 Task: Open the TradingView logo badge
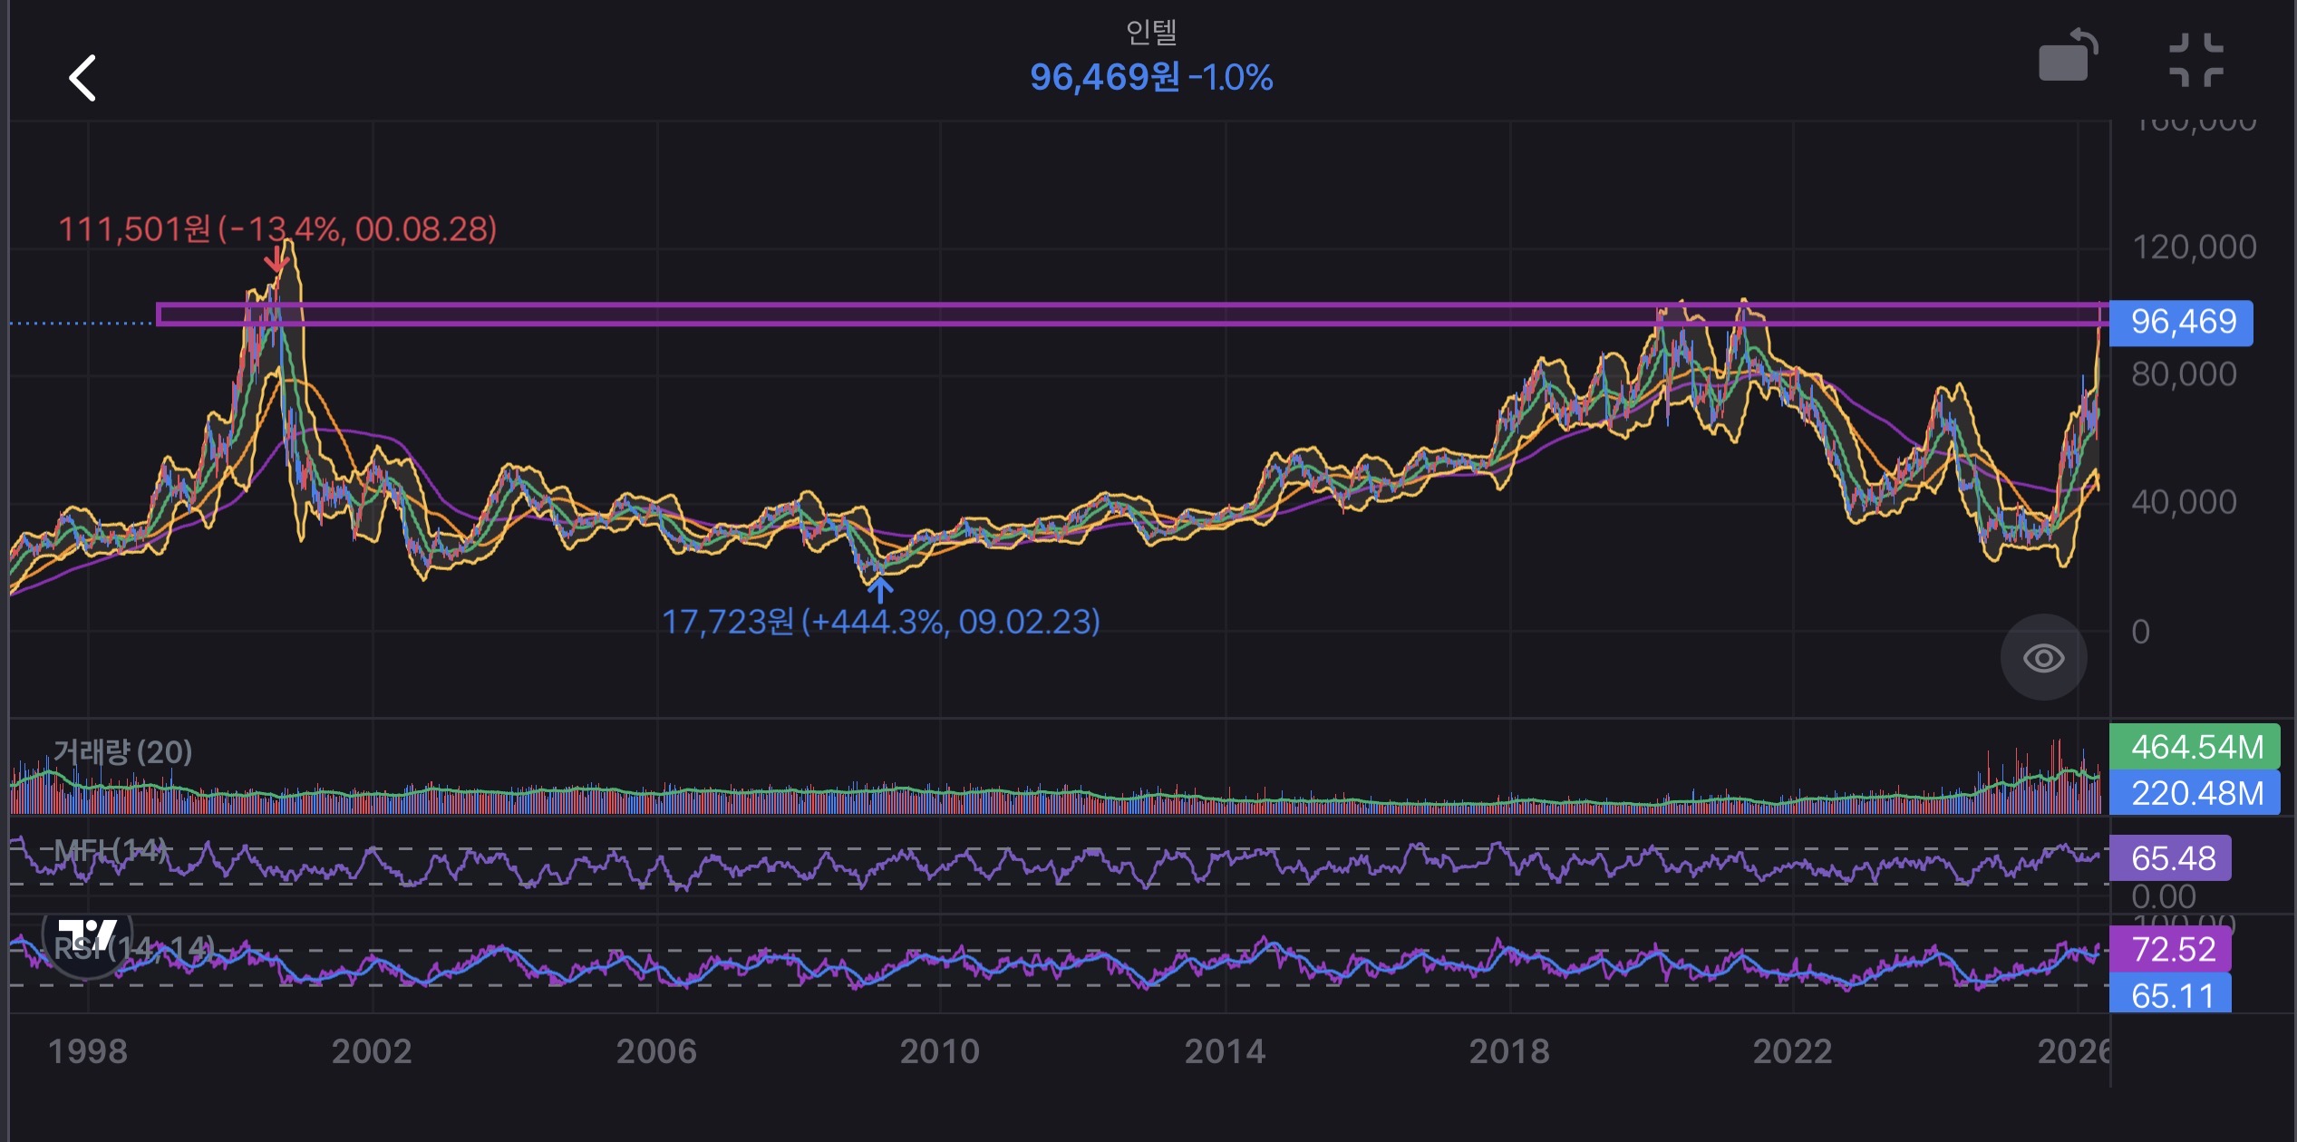pyautogui.click(x=87, y=936)
